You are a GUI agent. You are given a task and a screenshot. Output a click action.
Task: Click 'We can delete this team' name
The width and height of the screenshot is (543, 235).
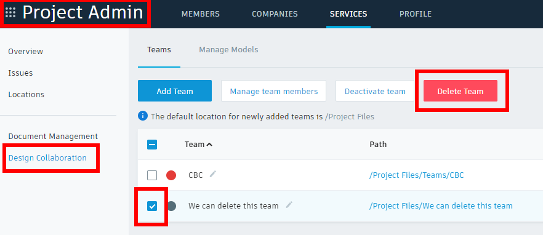233,206
